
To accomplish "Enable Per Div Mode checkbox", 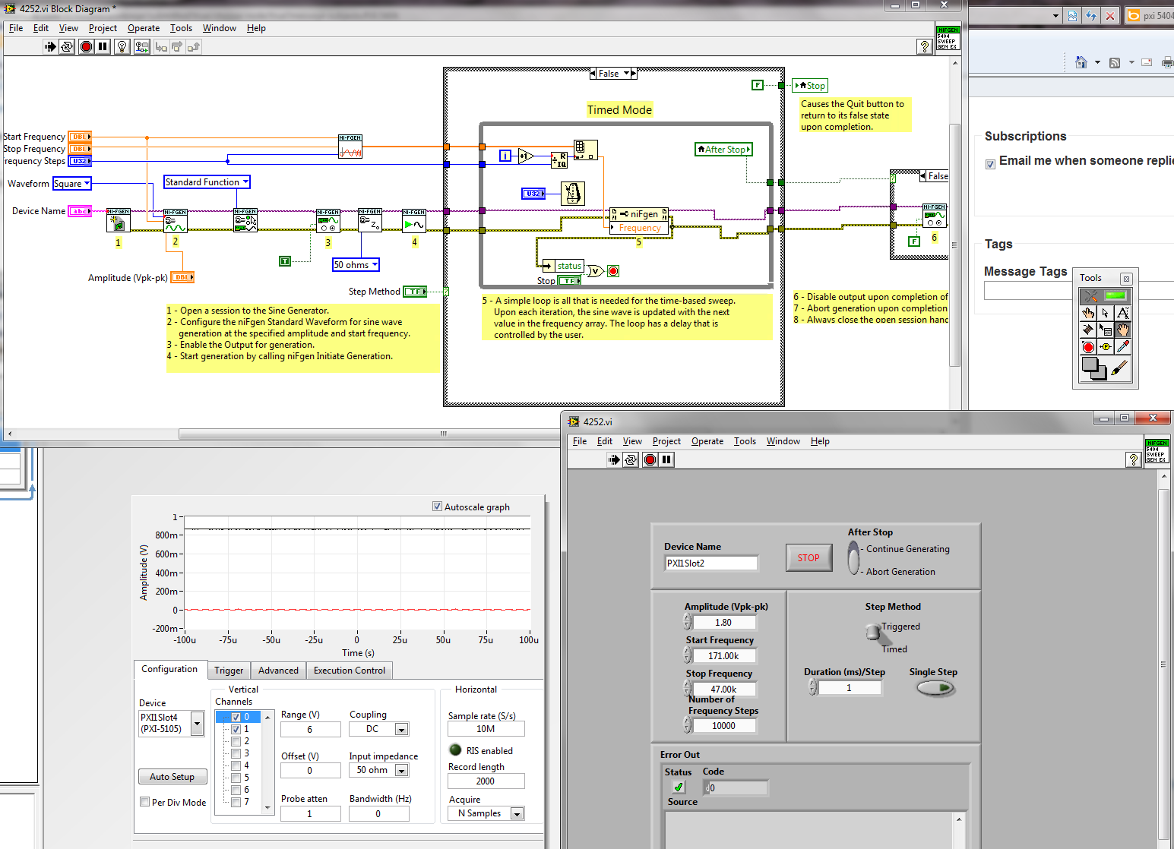I will coord(144,802).
